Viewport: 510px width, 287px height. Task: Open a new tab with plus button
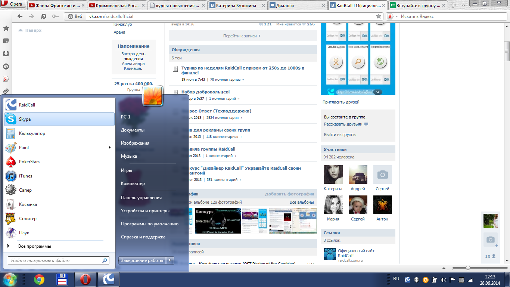pos(453,5)
